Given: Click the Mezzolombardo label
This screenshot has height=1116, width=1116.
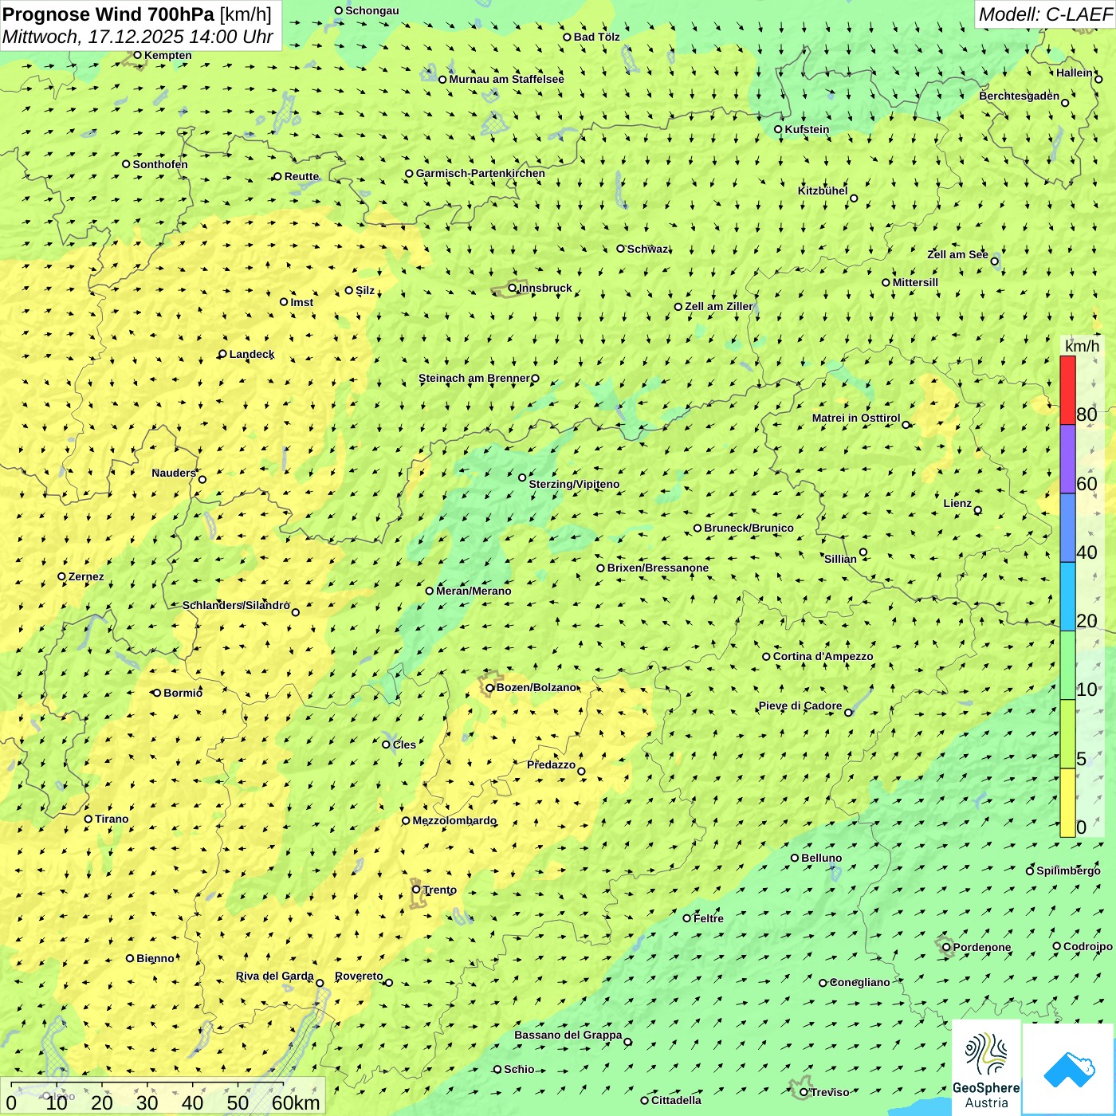Looking at the screenshot, I should 454,820.
